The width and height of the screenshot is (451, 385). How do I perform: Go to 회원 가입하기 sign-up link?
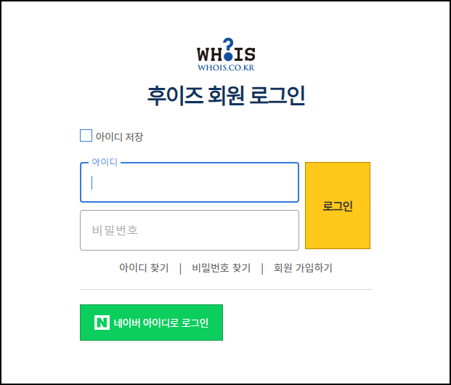click(303, 268)
